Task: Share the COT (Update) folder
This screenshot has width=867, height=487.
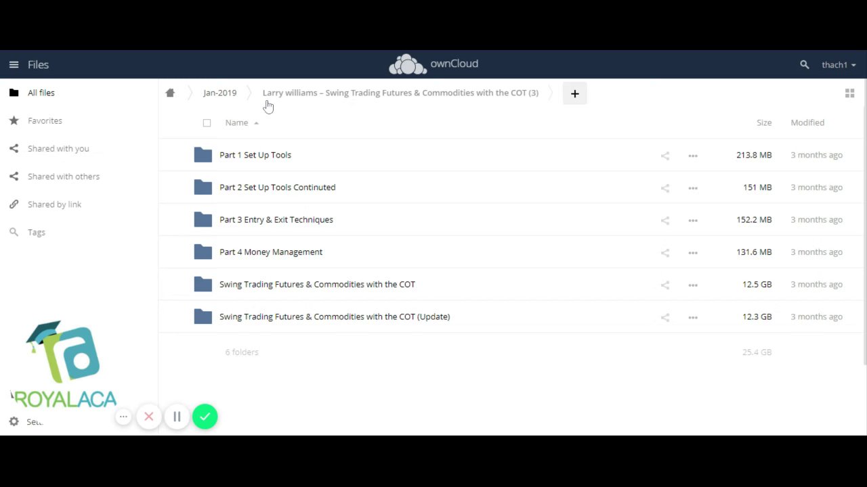Action: pos(665,317)
